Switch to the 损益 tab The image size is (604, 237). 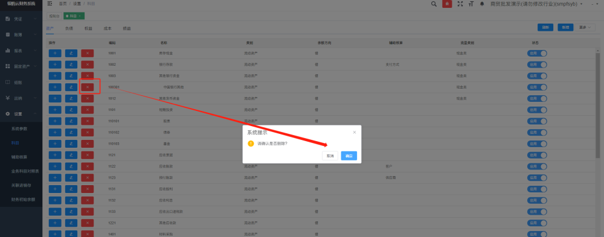[127, 28]
